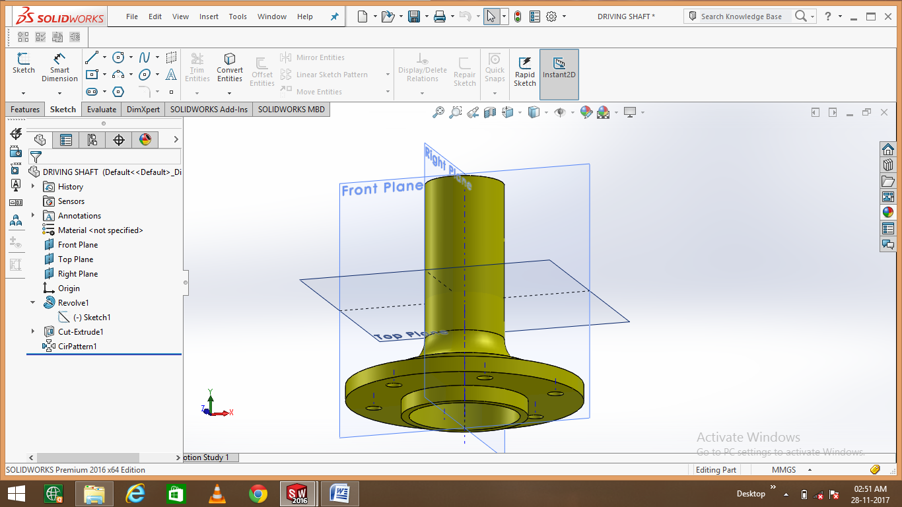Unpin the menu bar pushpin
This screenshot has height=507, width=902.
coord(334,17)
